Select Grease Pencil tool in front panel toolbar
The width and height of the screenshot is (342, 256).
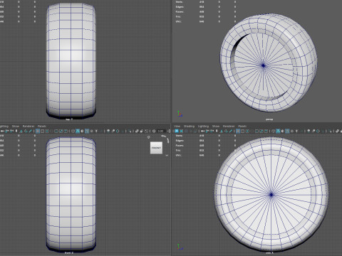pyautogui.click(x=30, y=131)
